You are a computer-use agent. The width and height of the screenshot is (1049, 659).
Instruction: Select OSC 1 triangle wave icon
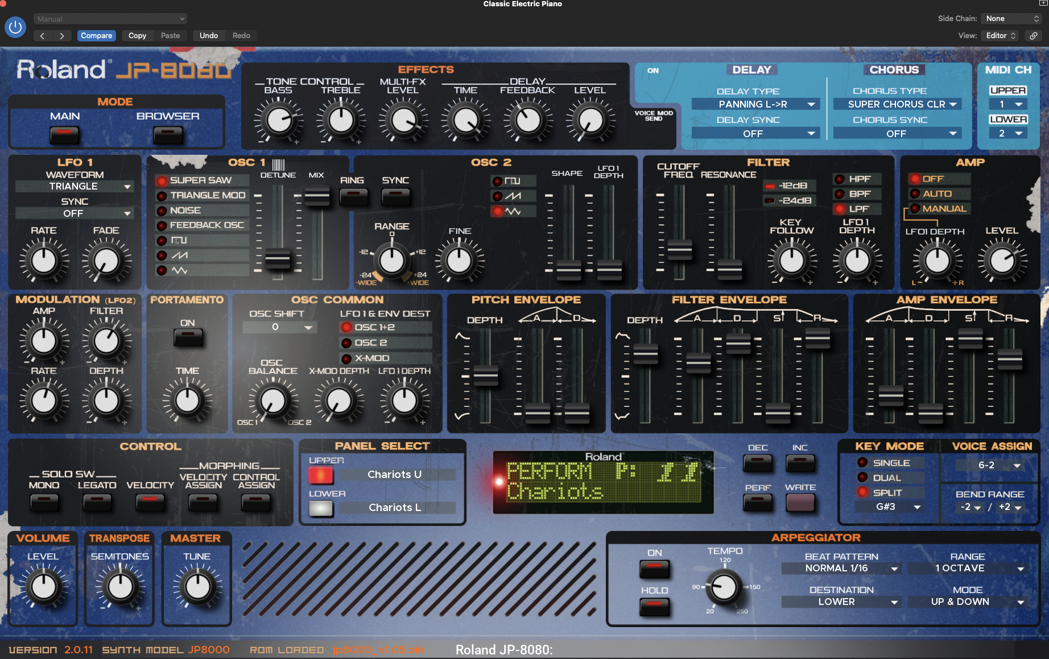[180, 270]
